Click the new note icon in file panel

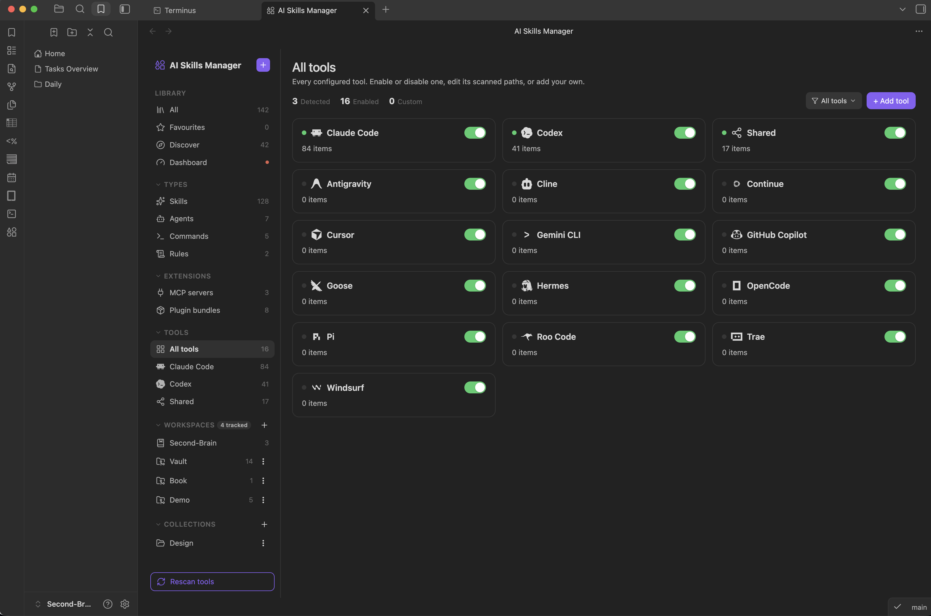pos(54,32)
